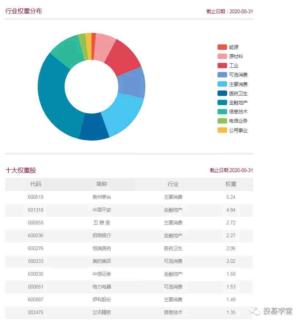Click the 权重 column header
The width and height of the screenshot is (302, 324).
click(x=231, y=184)
